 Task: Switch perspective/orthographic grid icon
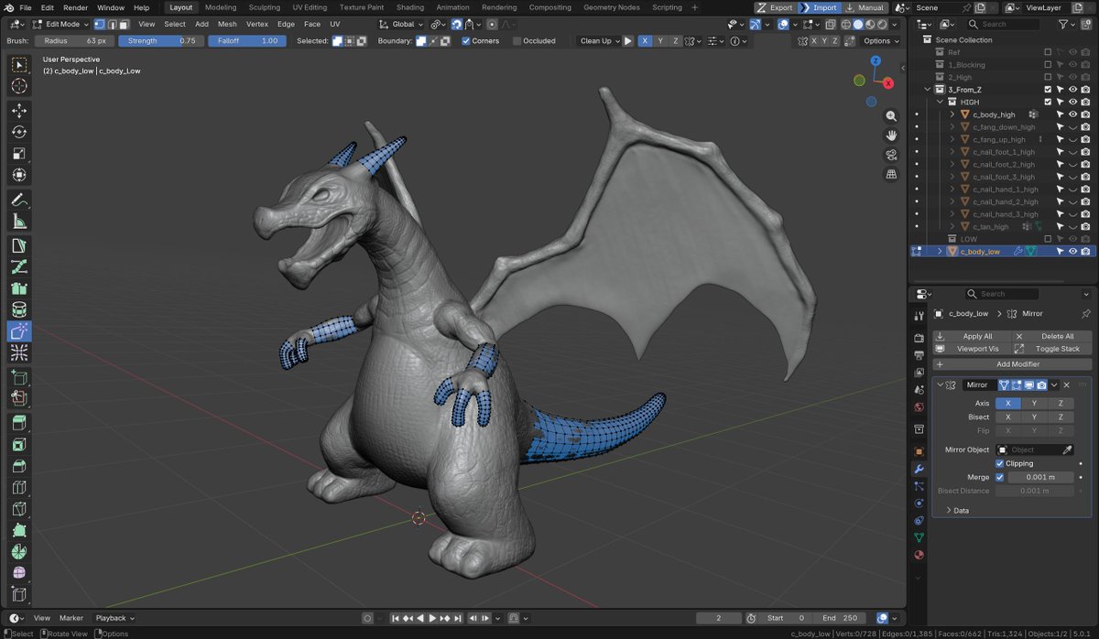tap(891, 174)
